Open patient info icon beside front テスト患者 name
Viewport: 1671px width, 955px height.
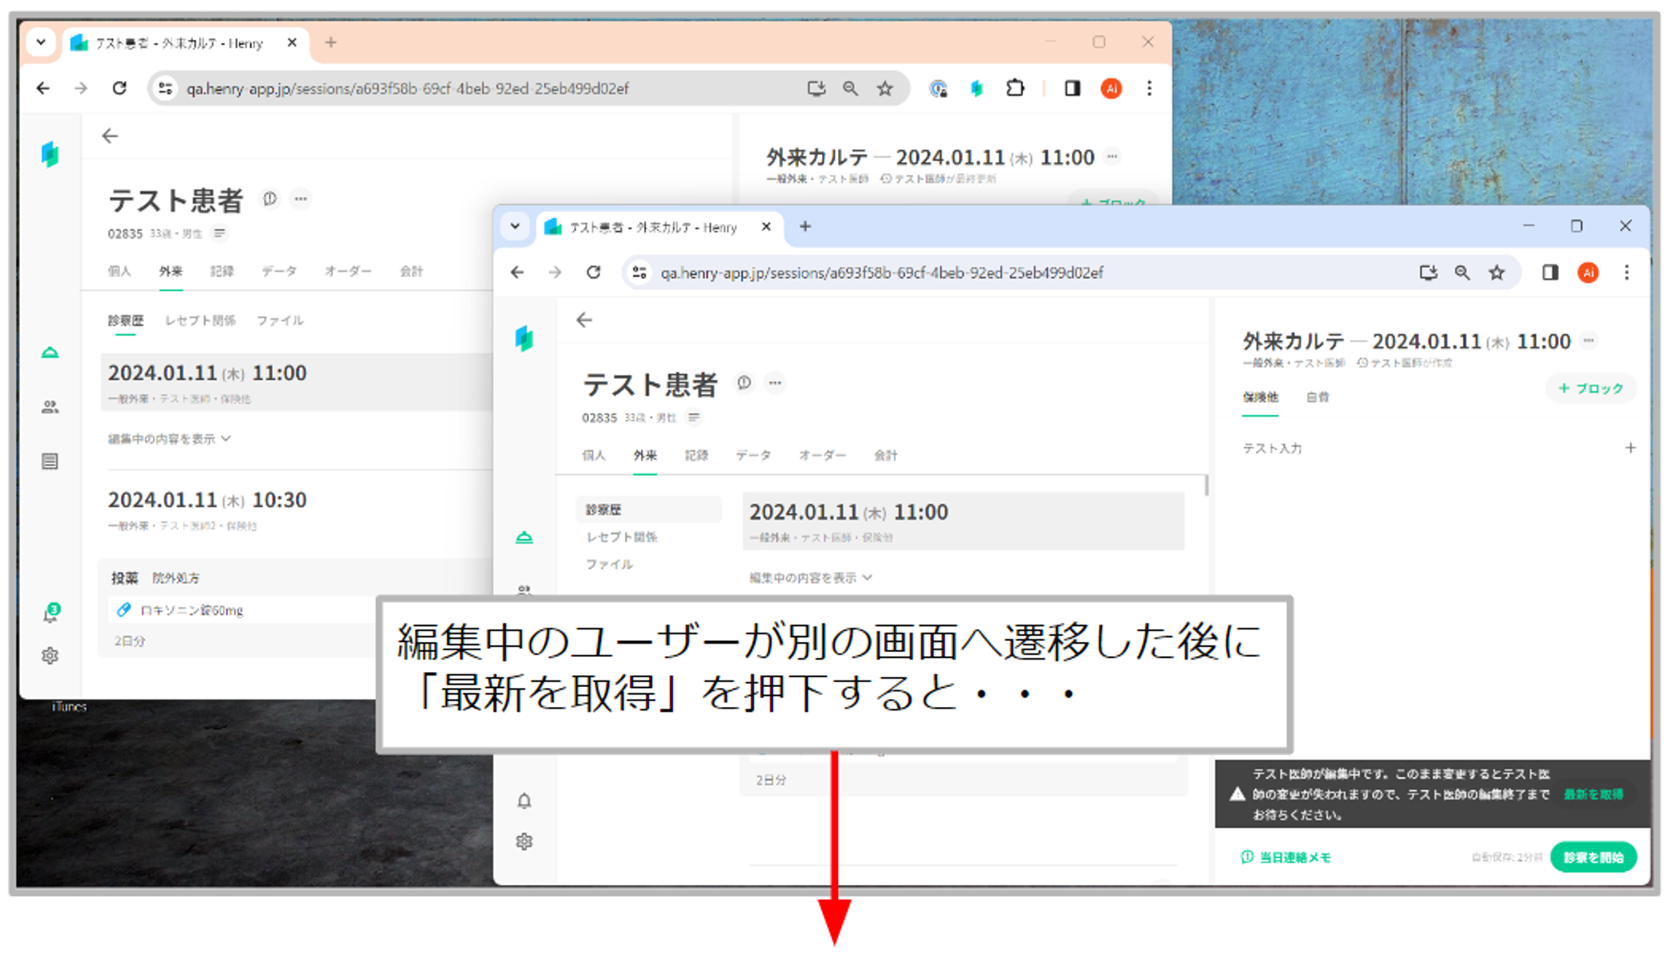pos(744,383)
